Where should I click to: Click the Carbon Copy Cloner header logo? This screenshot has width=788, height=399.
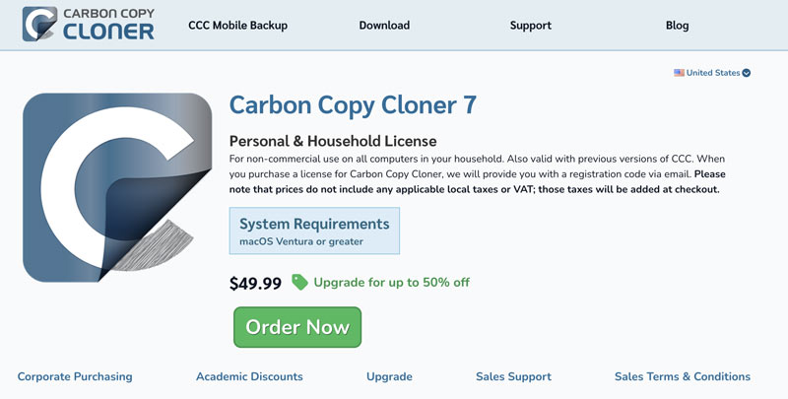(x=89, y=26)
